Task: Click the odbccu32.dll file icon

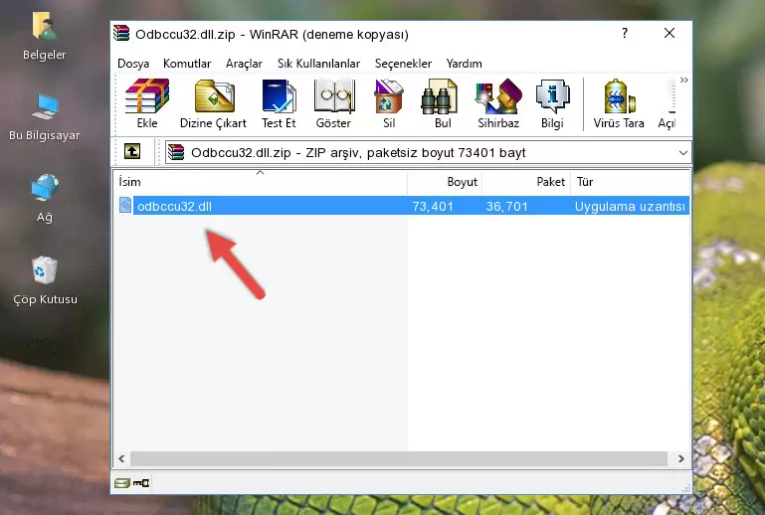Action: click(x=125, y=206)
